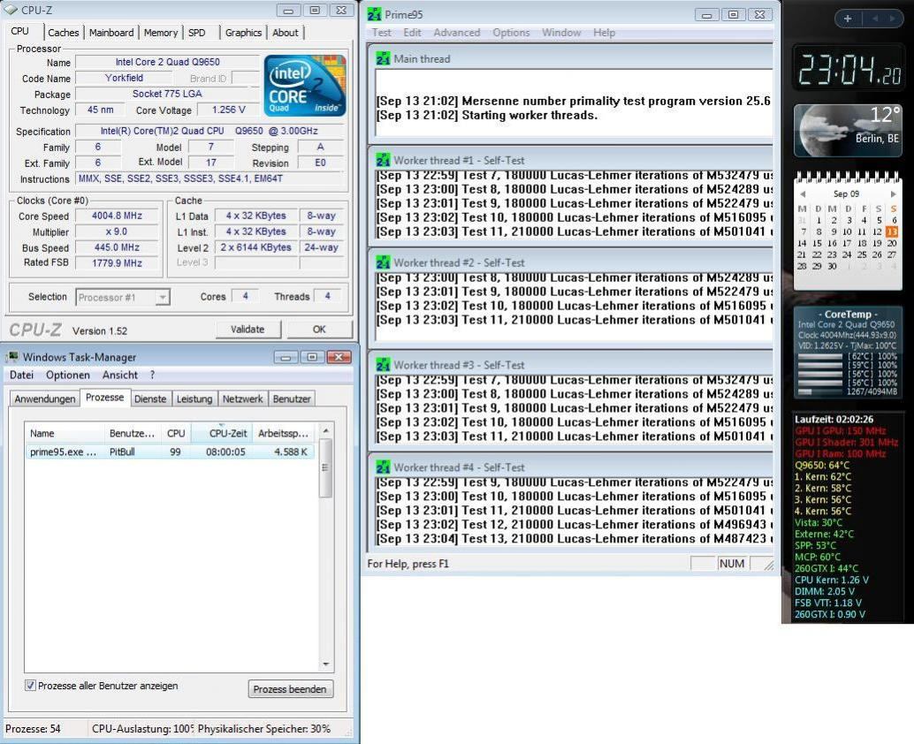Click the Intel Core 2 Quad logo
The height and width of the screenshot is (744, 914).
[x=305, y=86]
